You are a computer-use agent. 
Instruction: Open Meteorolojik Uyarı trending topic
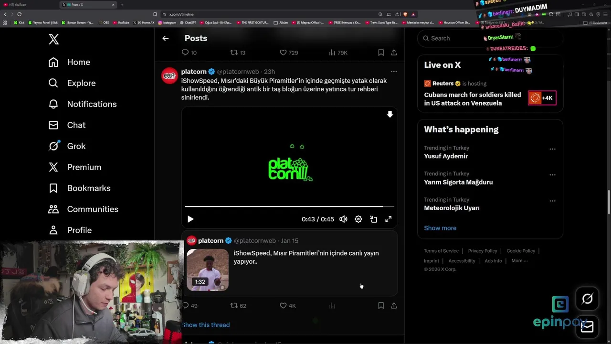tap(452, 208)
